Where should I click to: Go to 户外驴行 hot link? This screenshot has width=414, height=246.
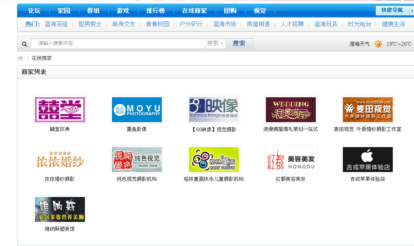191,24
